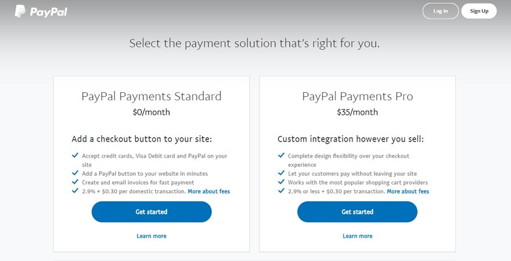The width and height of the screenshot is (511, 261).
Task: Select checkmark beside "Let your customers pay"
Action: point(281,173)
